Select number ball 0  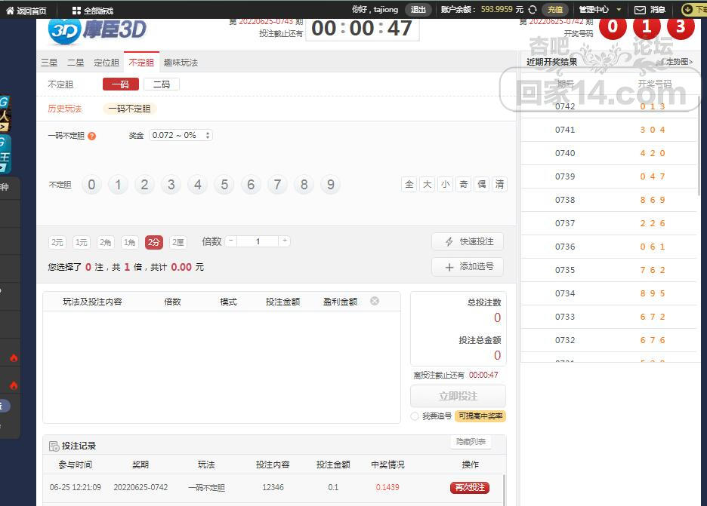(x=91, y=185)
